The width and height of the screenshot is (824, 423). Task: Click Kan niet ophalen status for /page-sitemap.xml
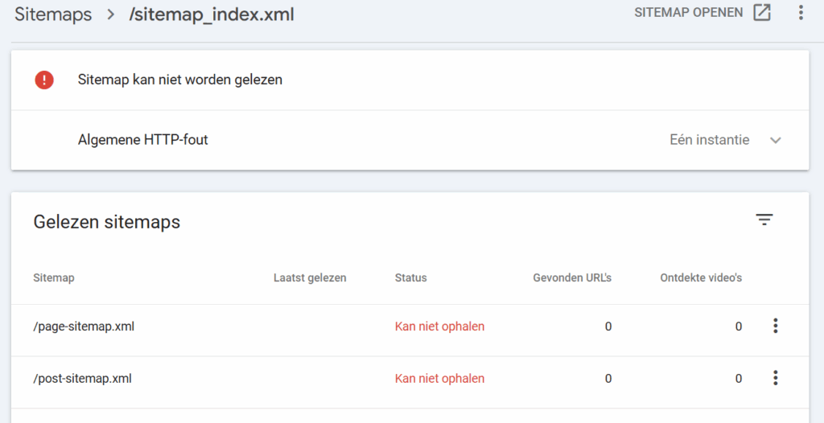pos(439,326)
